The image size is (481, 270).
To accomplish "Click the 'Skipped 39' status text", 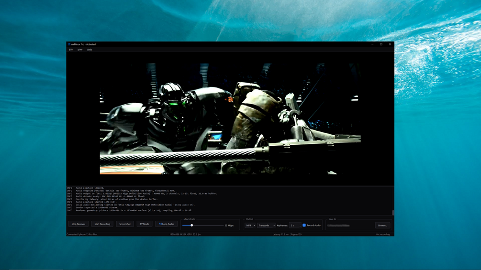I will (296, 235).
